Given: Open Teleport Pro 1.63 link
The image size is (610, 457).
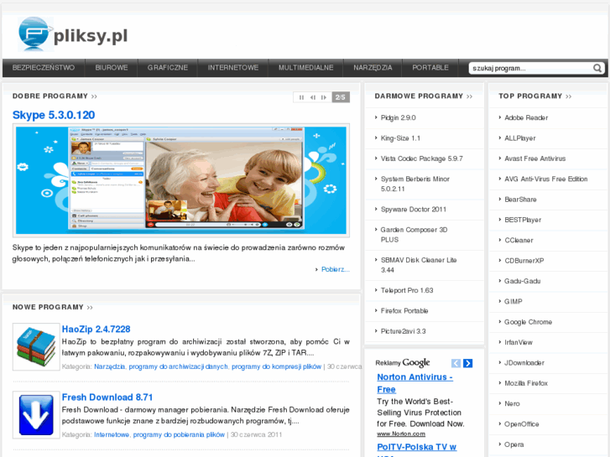Looking at the screenshot, I should point(407,290).
